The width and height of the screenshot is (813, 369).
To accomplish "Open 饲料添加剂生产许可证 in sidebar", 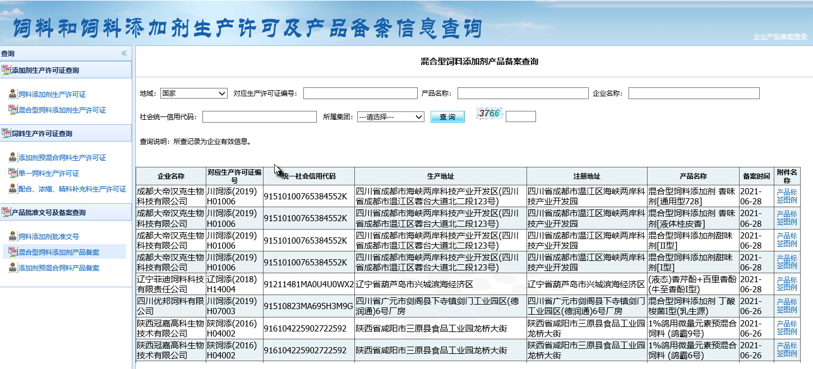I will coord(52,95).
